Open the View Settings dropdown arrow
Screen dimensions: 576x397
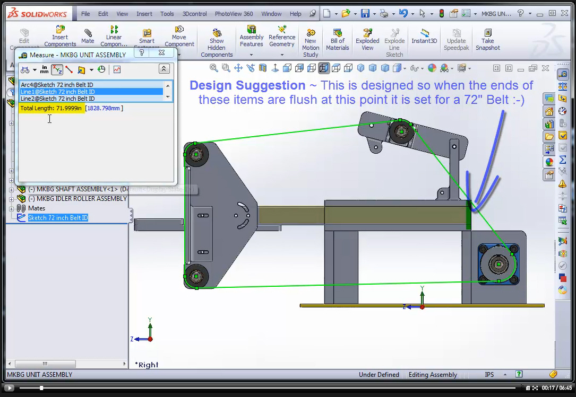tap(469, 68)
